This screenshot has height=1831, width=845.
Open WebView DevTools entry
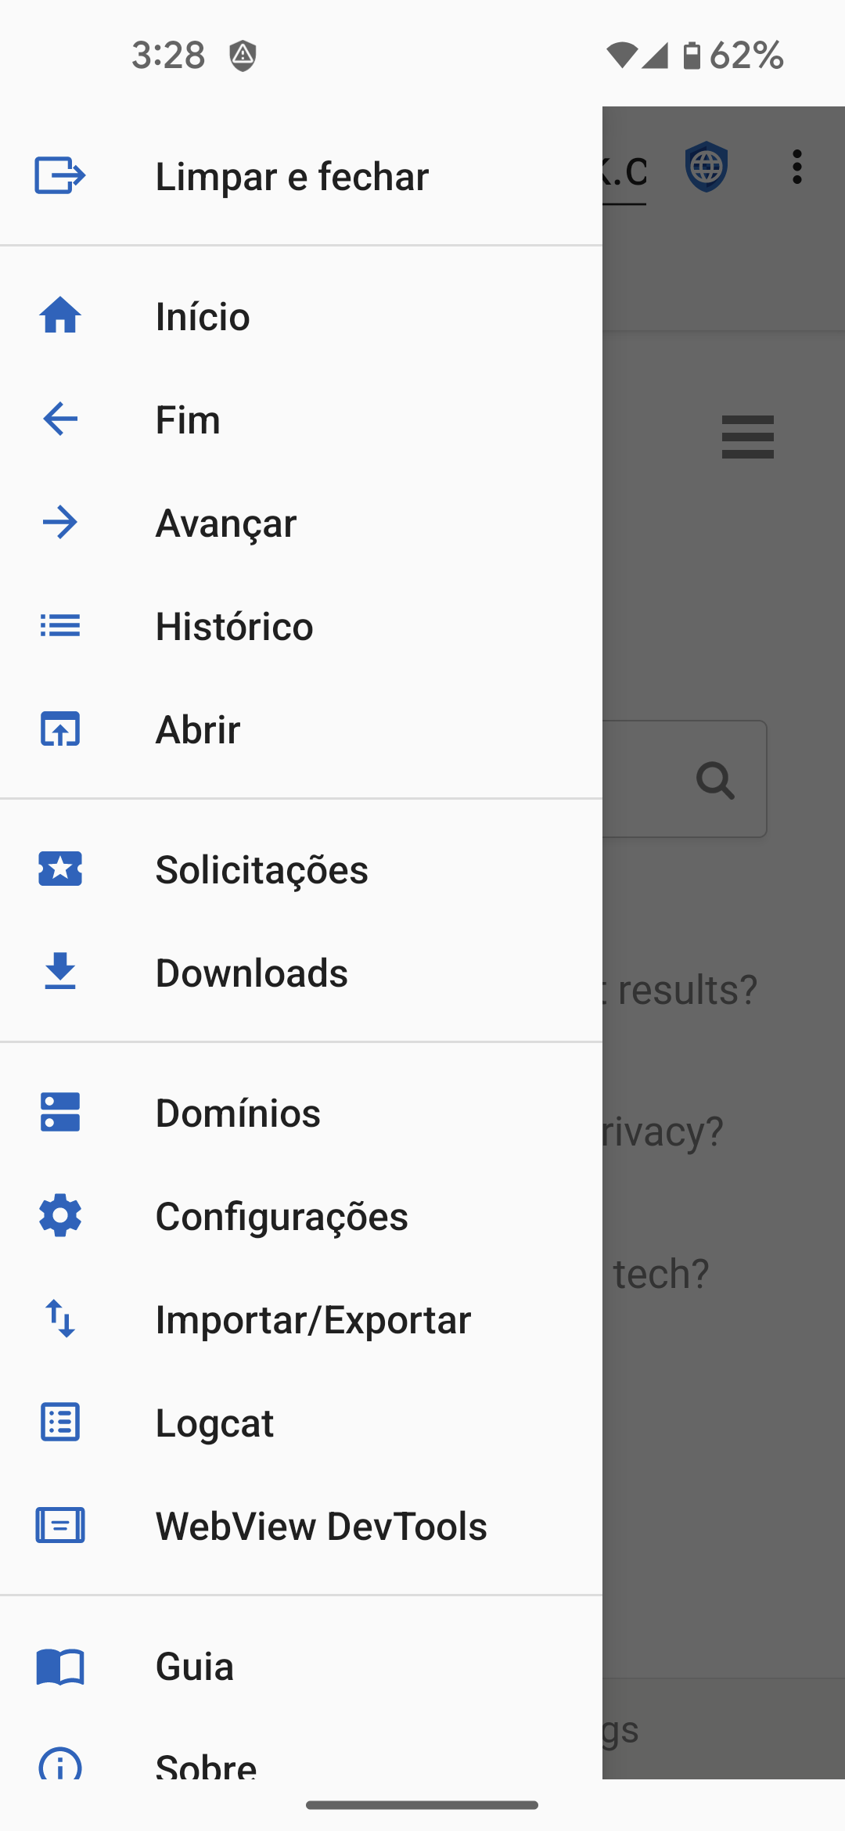[321, 1526]
